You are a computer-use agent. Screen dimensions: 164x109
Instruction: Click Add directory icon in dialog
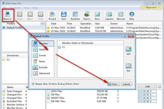pyautogui.click(x=128, y=51)
